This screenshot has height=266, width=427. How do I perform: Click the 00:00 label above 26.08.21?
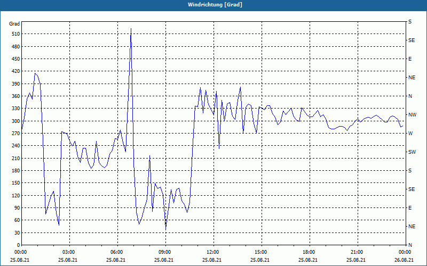[405, 252]
